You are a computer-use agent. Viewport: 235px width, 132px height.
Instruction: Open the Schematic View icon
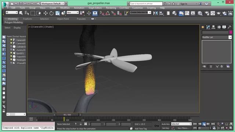click(x=193, y=13)
